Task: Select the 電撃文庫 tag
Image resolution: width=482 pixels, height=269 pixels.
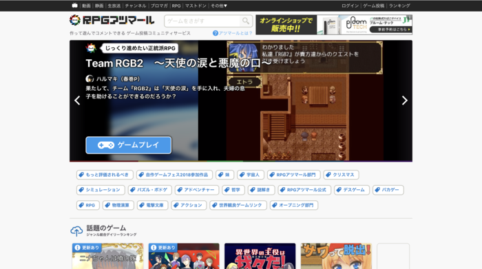Action: click(152, 205)
